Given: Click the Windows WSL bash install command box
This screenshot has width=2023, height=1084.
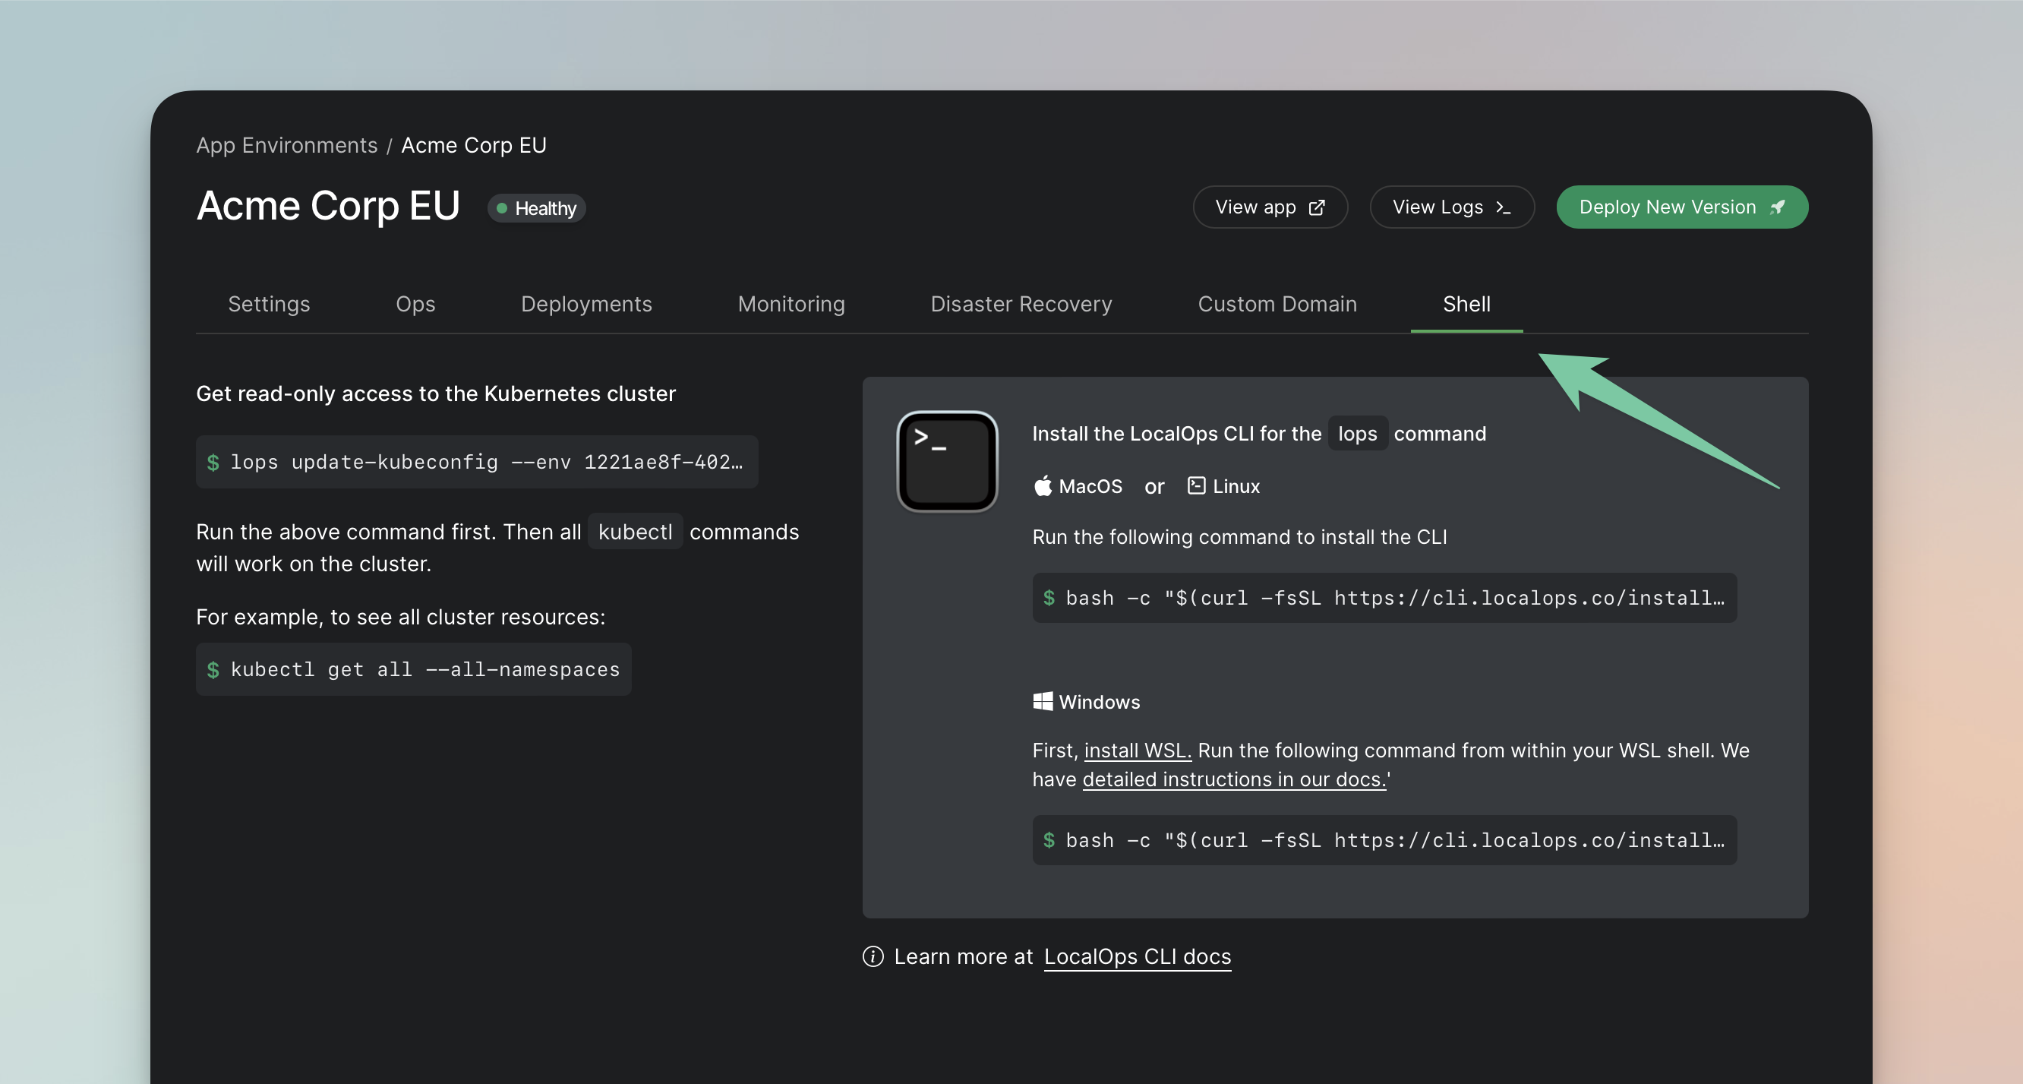Looking at the screenshot, I should click(1384, 839).
